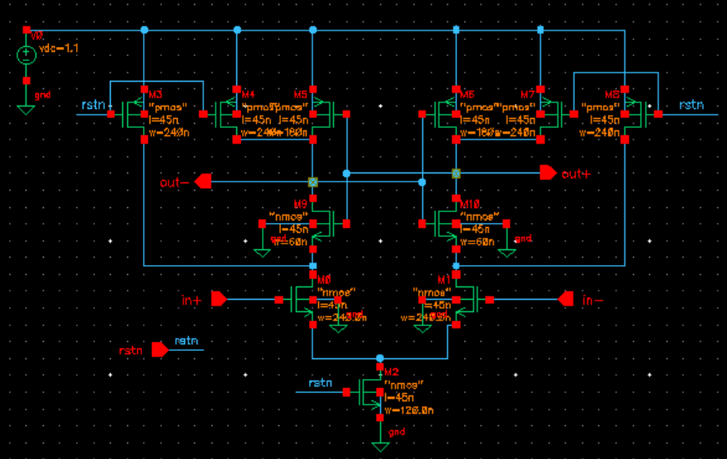
Task: Select ground symbol below voltage source V0
Action: pyautogui.click(x=26, y=111)
